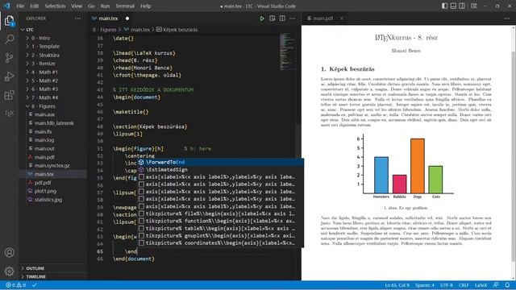Toggle Primary Side Bar layout icon
Screen dimensions: 516x290
coord(444,6)
